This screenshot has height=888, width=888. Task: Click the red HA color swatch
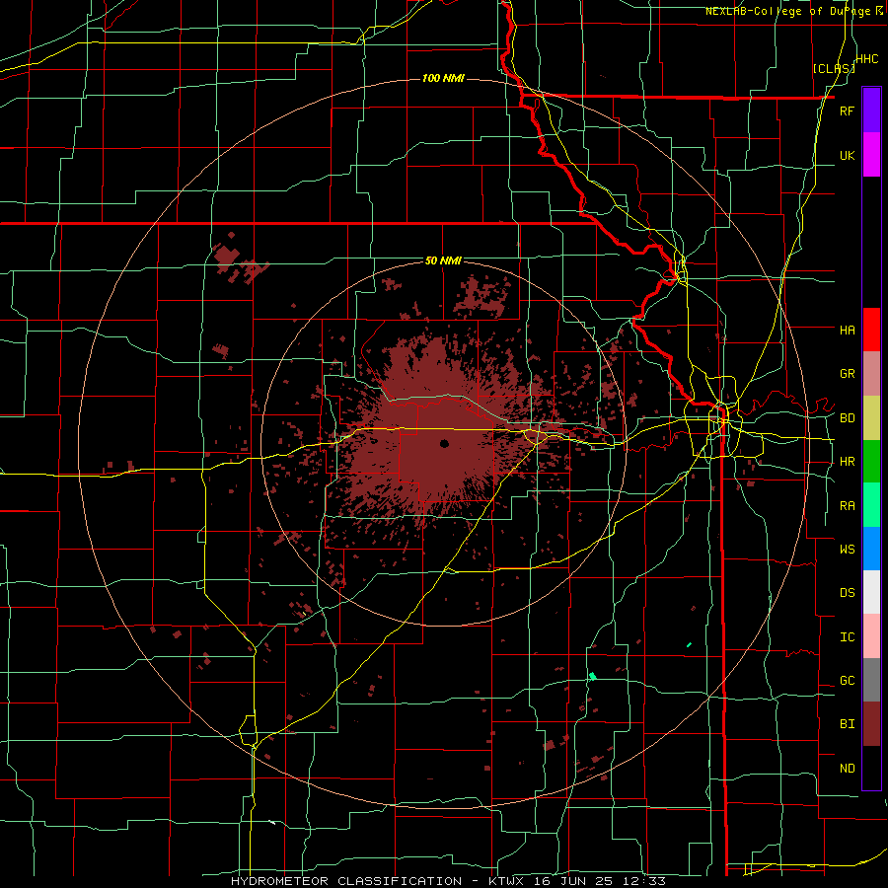(x=871, y=330)
